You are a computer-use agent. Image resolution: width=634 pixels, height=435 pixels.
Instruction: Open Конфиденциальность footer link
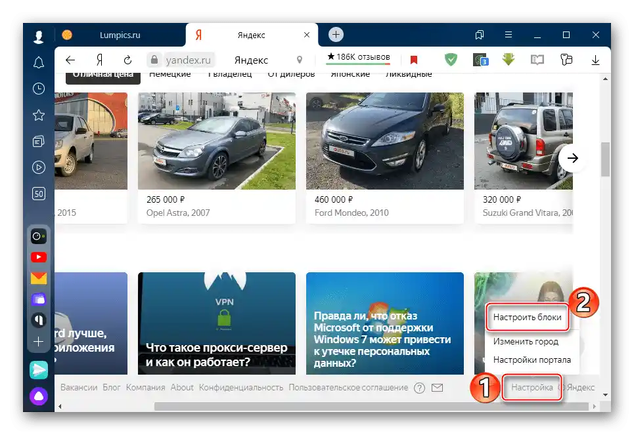click(241, 387)
